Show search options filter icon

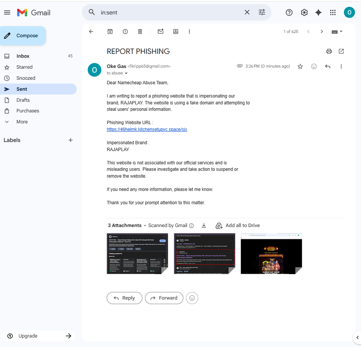click(x=262, y=12)
